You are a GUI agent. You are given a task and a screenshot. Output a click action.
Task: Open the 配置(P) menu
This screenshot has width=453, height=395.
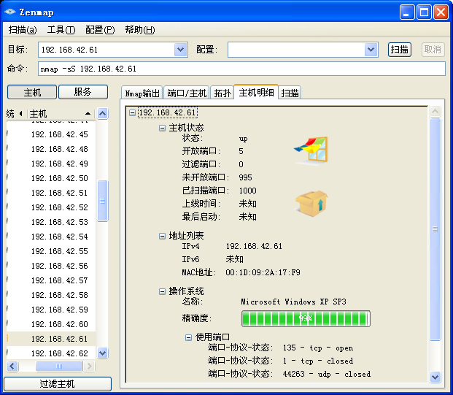(x=100, y=30)
